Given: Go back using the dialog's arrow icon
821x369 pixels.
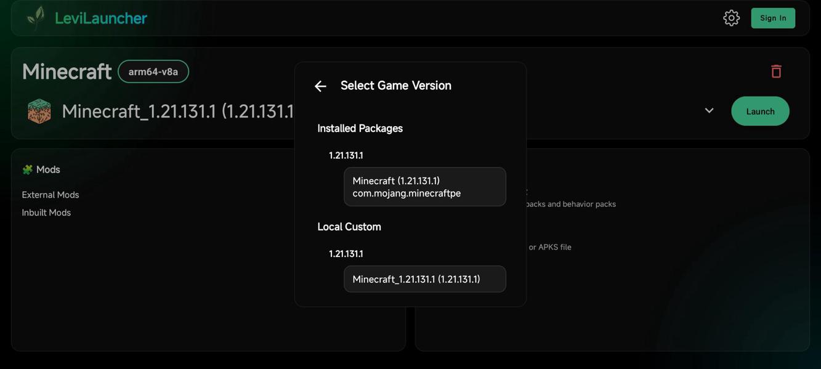Looking at the screenshot, I should tap(320, 86).
